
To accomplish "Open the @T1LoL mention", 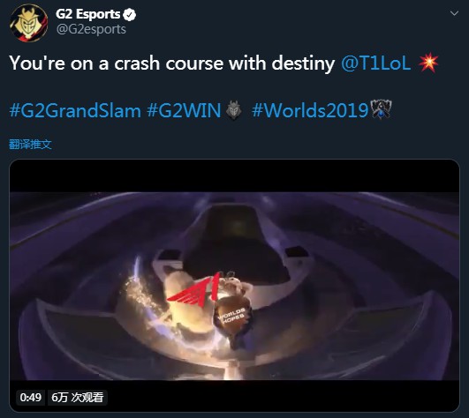I will (x=376, y=63).
